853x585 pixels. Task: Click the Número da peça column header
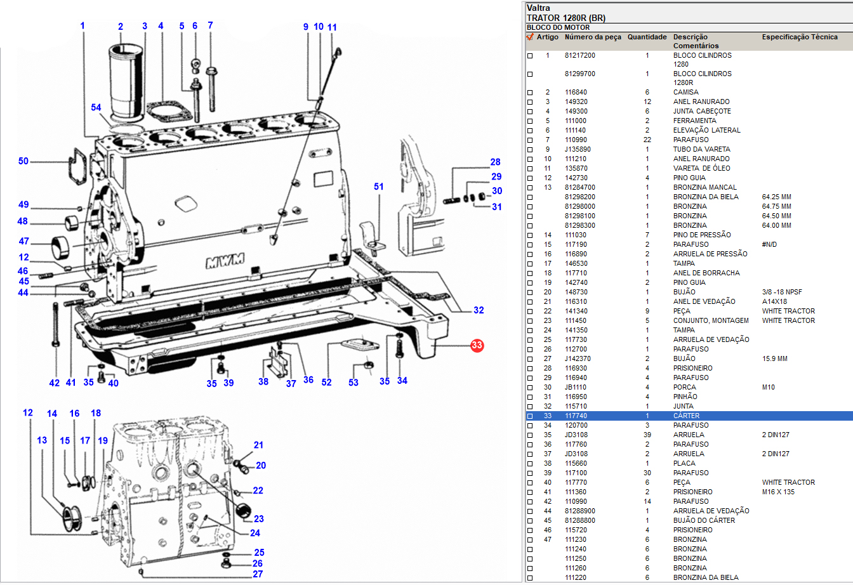[593, 37]
